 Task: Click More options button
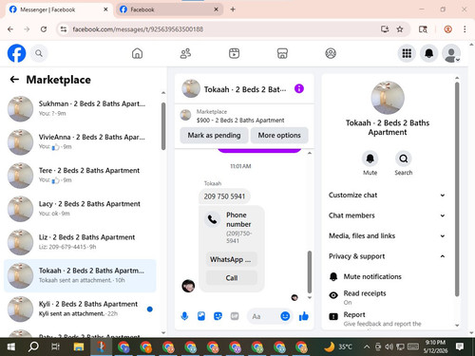279,135
